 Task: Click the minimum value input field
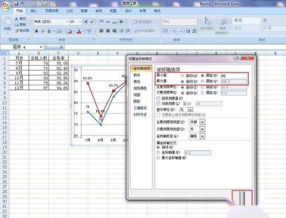(234, 76)
